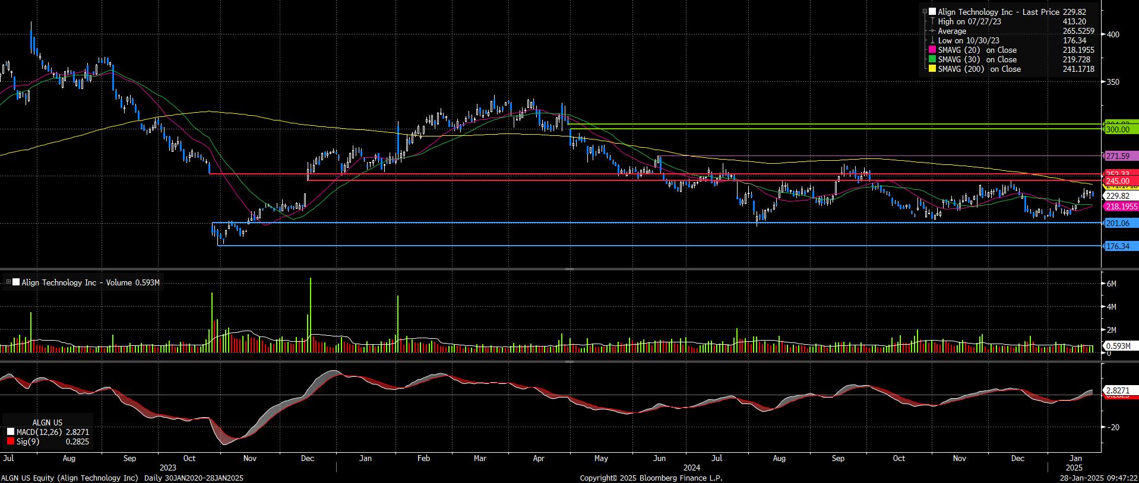Click the 'Mar' month label on time axis
Viewport: 1139px width, 483px height.
pos(480,458)
